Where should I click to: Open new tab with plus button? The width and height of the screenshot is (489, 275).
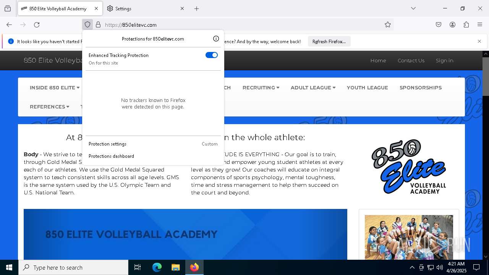click(x=196, y=8)
